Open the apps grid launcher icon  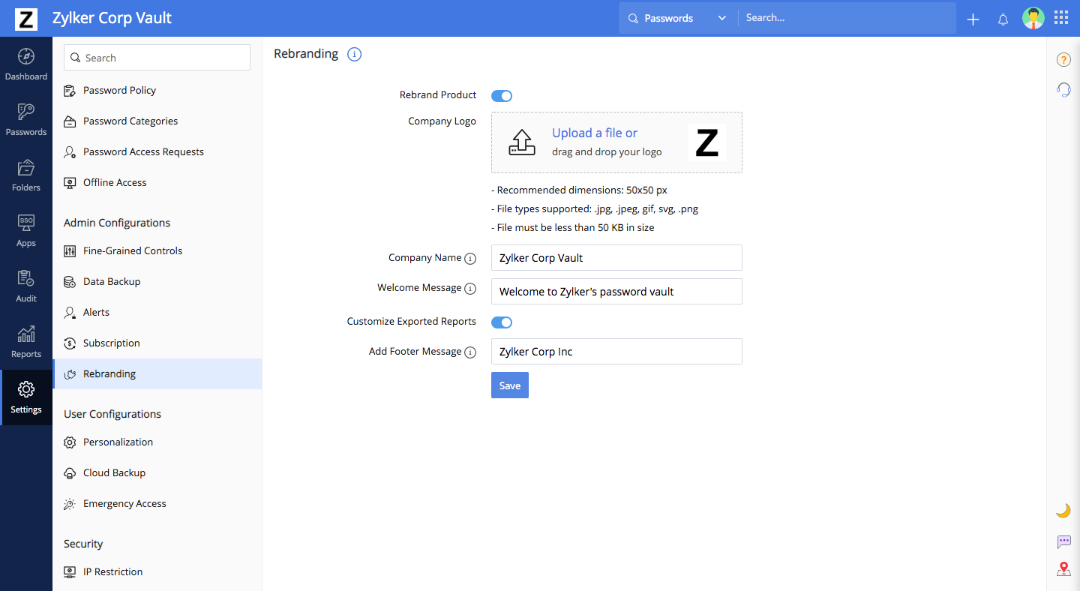pyautogui.click(x=1061, y=18)
